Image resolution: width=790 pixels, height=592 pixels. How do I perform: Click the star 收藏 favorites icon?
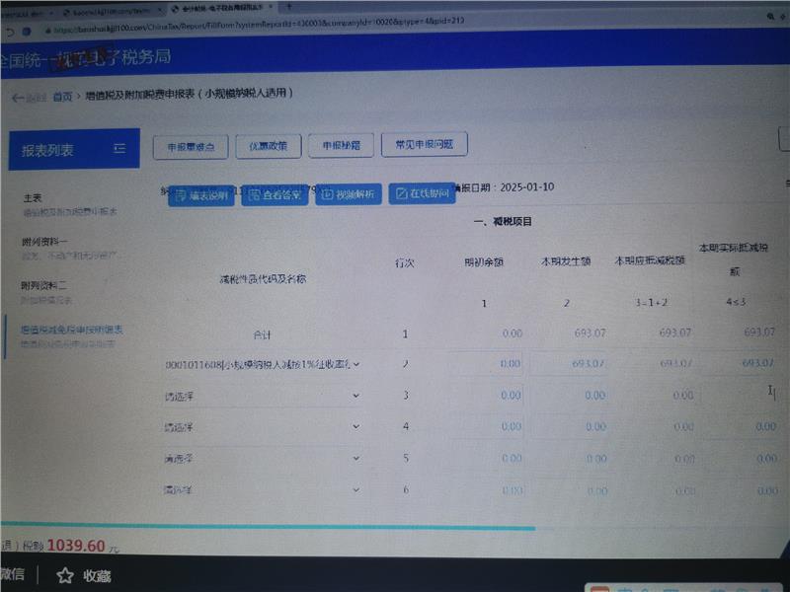pyautogui.click(x=65, y=574)
